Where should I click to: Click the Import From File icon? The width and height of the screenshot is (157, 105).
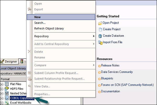point(100,42)
